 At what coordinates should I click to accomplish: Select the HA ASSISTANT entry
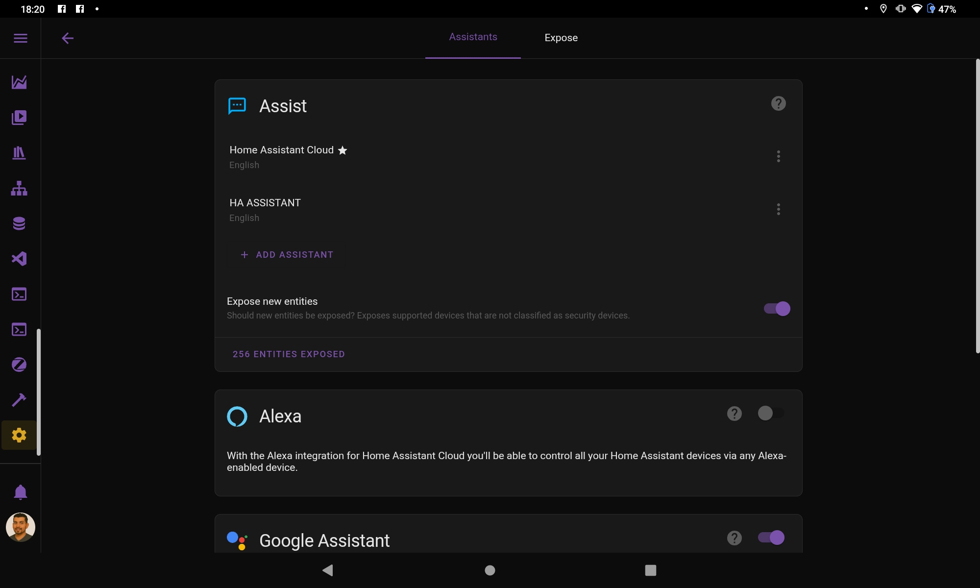pos(508,210)
